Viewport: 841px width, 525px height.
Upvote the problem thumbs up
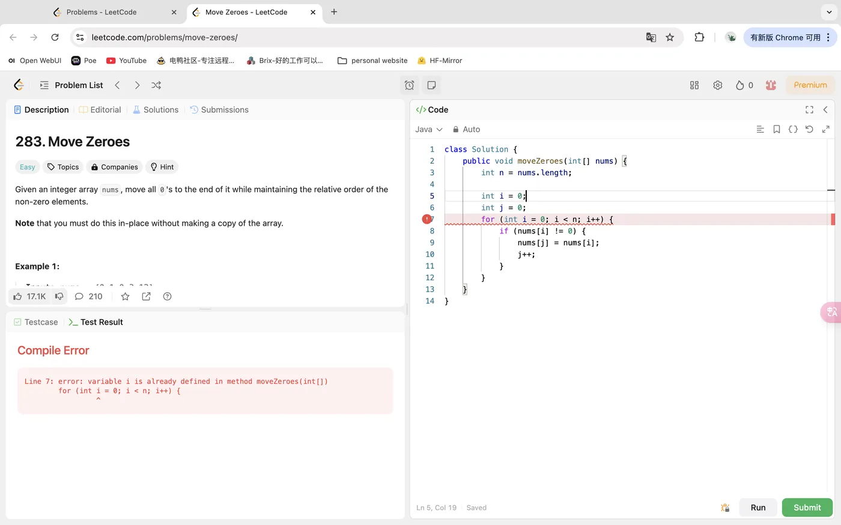29,296
